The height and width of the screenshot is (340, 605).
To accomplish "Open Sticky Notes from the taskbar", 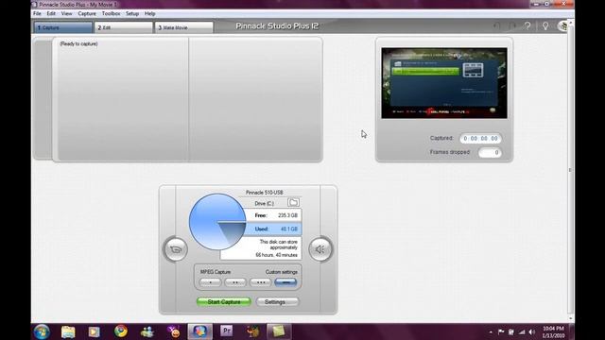I will (279, 331).
